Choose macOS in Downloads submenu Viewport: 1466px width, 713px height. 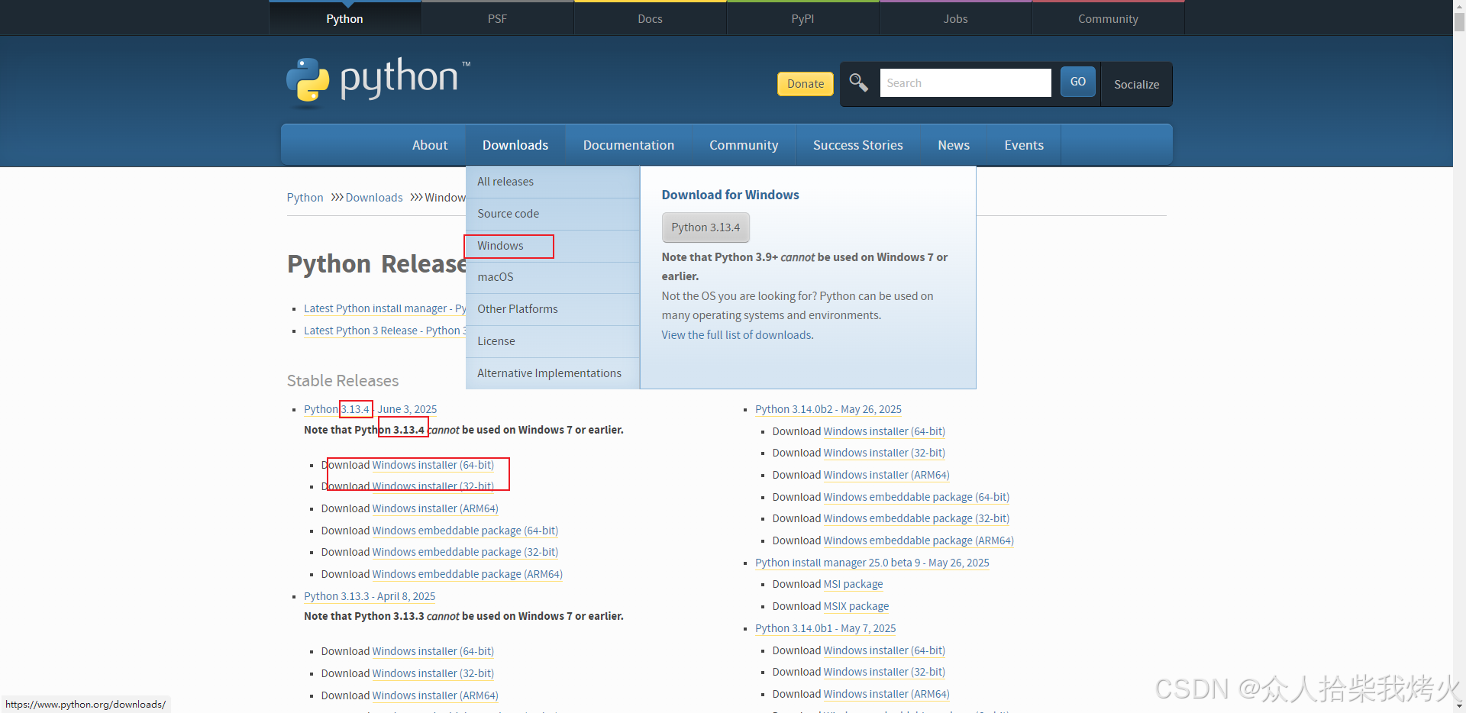[552, 277]
